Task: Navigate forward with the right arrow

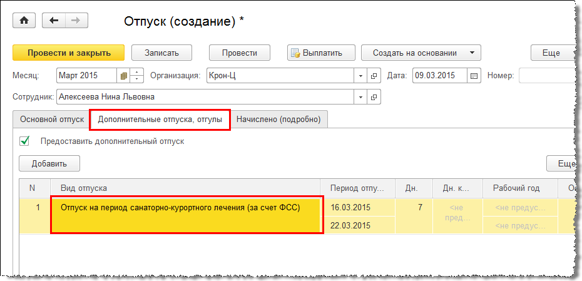Action: [x=76, y=21]
